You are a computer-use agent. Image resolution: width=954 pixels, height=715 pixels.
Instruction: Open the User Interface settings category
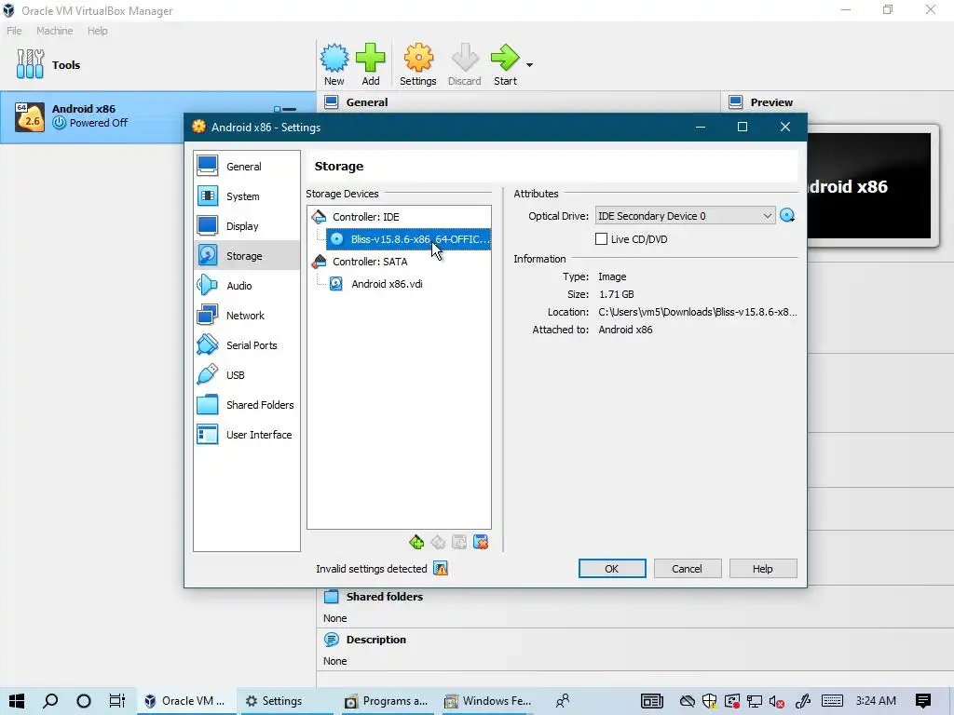[x=246, y=435]
